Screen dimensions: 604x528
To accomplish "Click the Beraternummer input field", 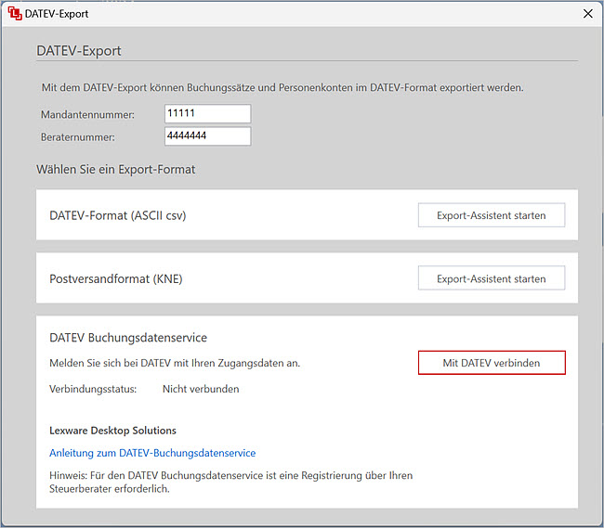I will tap(207, 136).
